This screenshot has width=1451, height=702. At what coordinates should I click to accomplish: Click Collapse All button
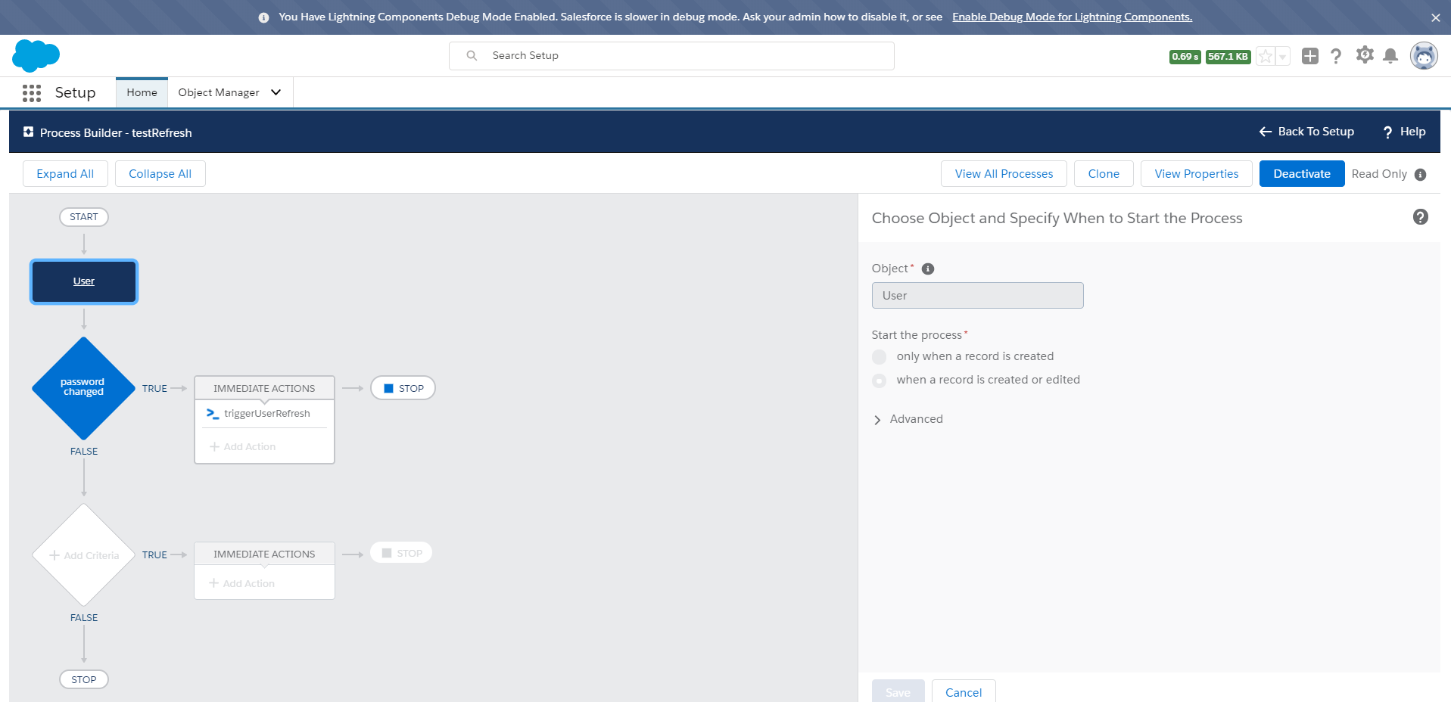tap(160, 173)
